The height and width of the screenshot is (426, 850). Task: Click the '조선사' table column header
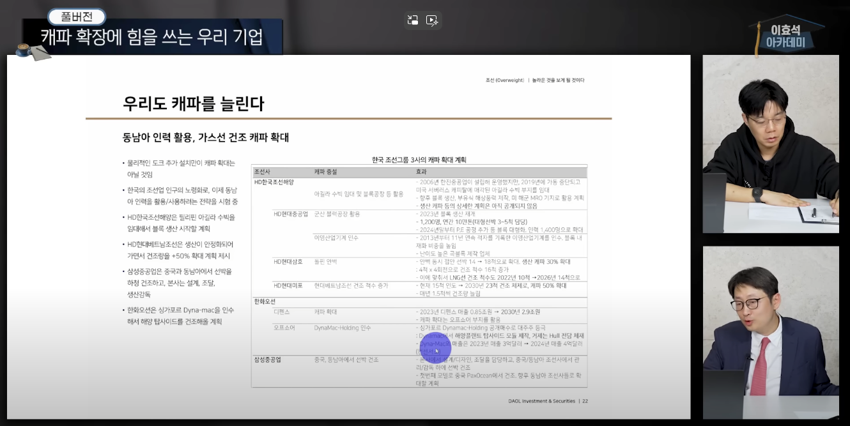tap(263, 172)
